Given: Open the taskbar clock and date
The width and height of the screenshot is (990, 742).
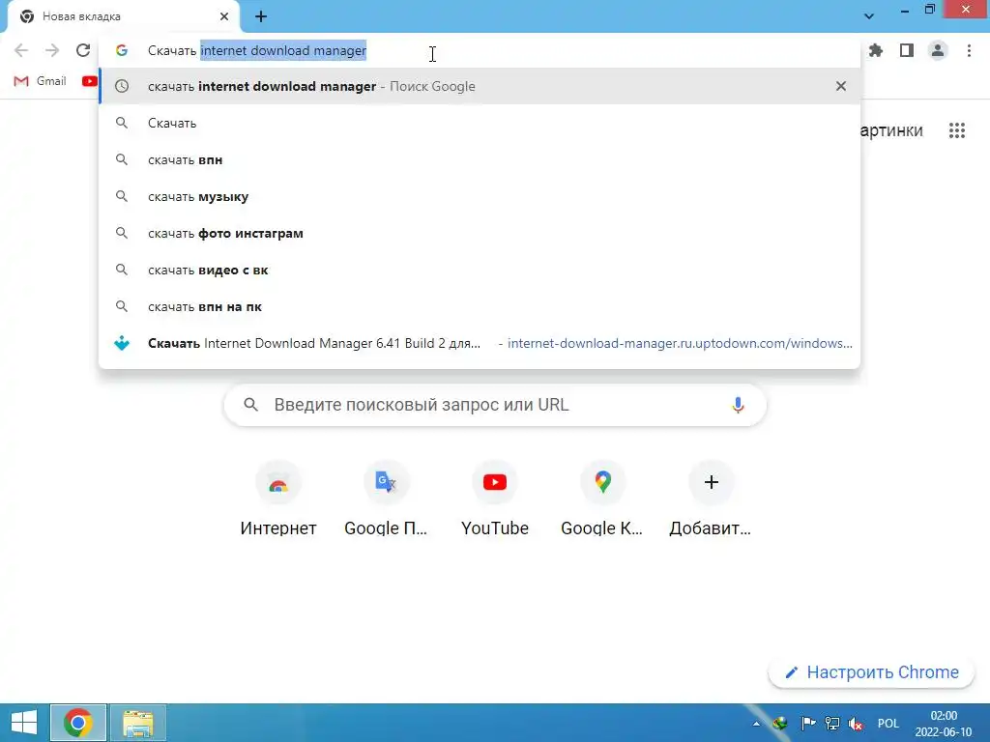Looking at the screenshot, I should [x=944, y=724].
